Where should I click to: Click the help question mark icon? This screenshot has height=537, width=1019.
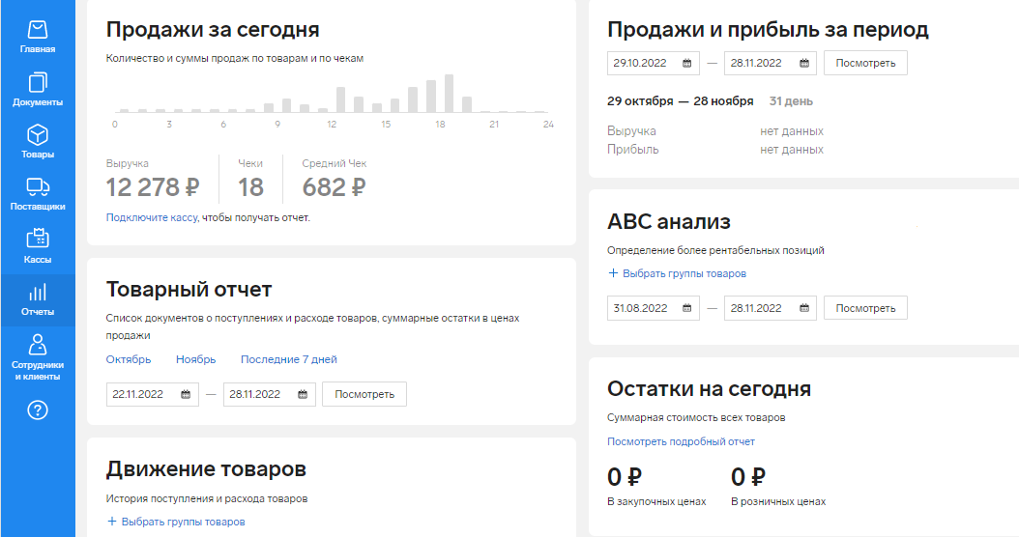pos(38,410)
